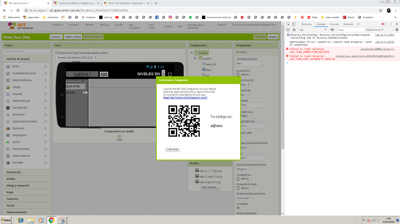Open Google Chrome from the taskbar
The image size is (400, 224).
51,220
